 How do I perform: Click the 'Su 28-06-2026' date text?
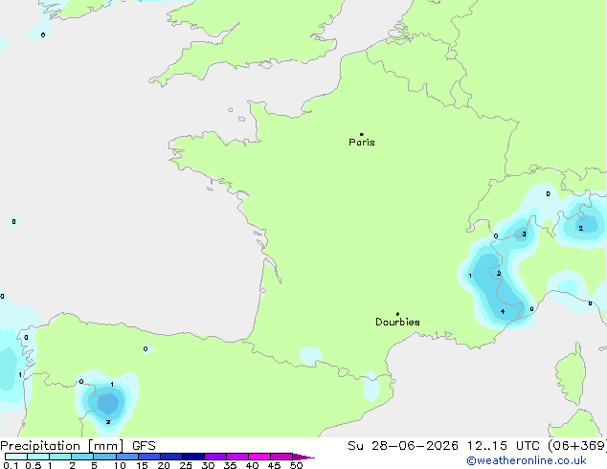pyautogui.click(x=403, y=446)
